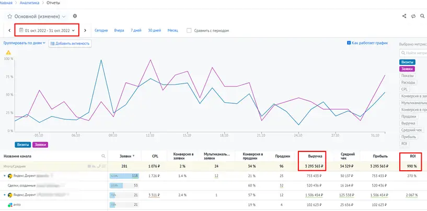The height and width of the screenshot is (211, 427).
Task: Sort by Прибыль column header
Action: coord(380,156)
